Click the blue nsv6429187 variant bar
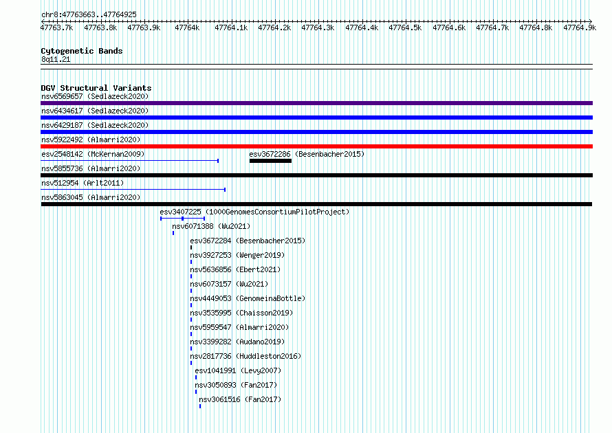 coord(316,132)
